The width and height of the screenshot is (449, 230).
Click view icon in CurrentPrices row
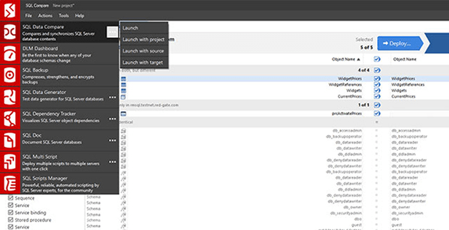point(123,97)
